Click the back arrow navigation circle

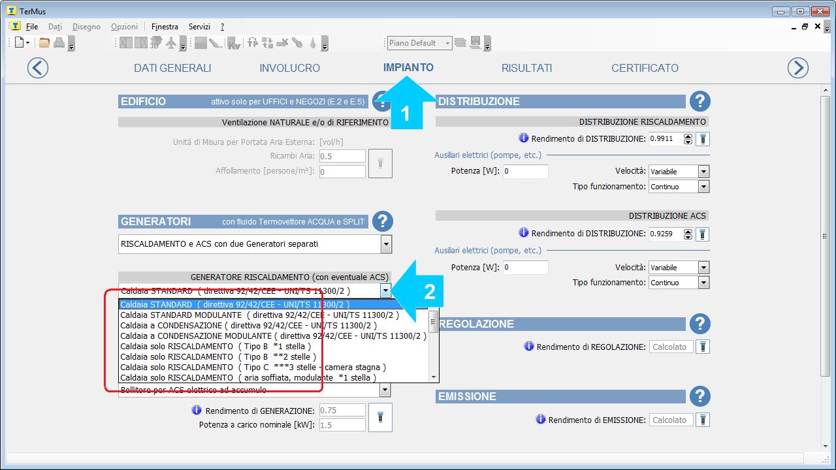[x=38, y=68]
